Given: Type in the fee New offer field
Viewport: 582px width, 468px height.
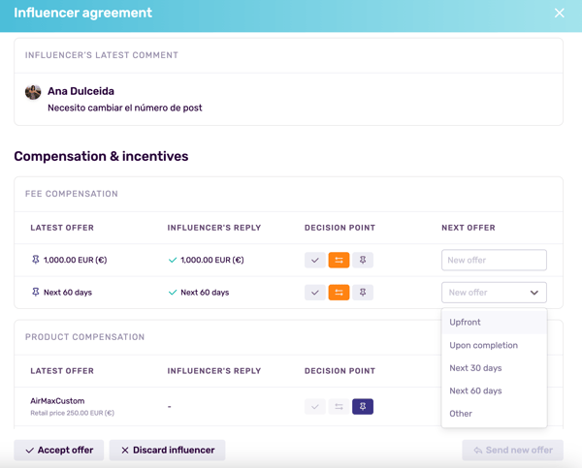Looking at the screenshot, I should click(494, 260).
